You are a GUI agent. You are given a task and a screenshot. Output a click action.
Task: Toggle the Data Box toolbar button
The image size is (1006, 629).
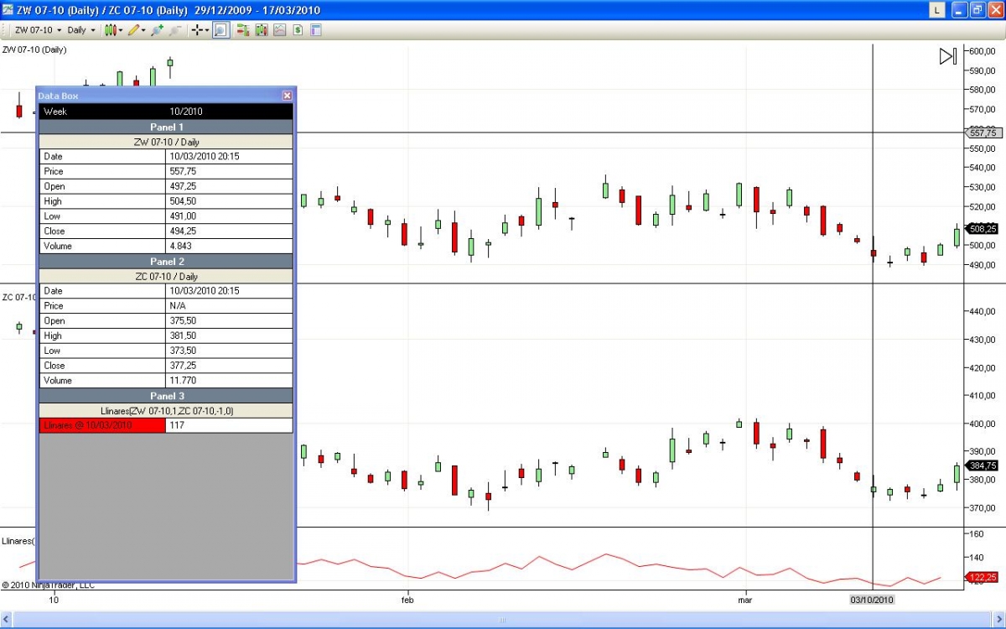(x=220, y=30)
